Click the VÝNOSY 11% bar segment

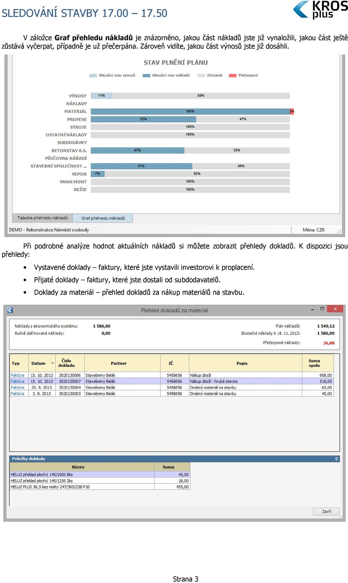tap(101, 96)
